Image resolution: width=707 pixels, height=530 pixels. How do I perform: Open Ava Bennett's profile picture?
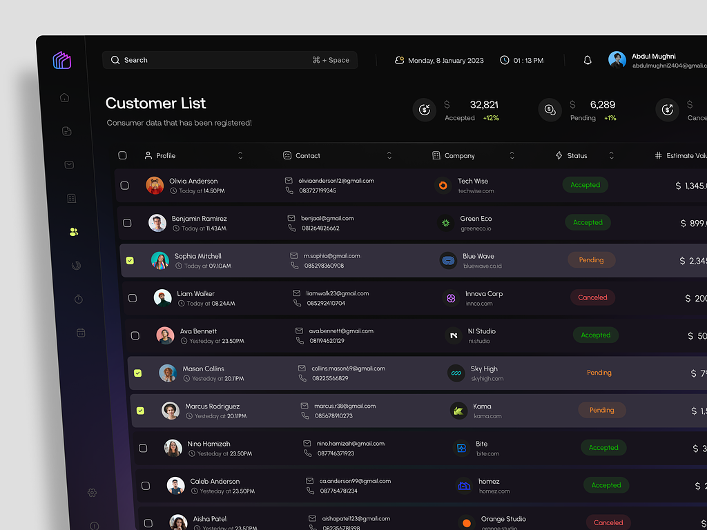point(165,336)
